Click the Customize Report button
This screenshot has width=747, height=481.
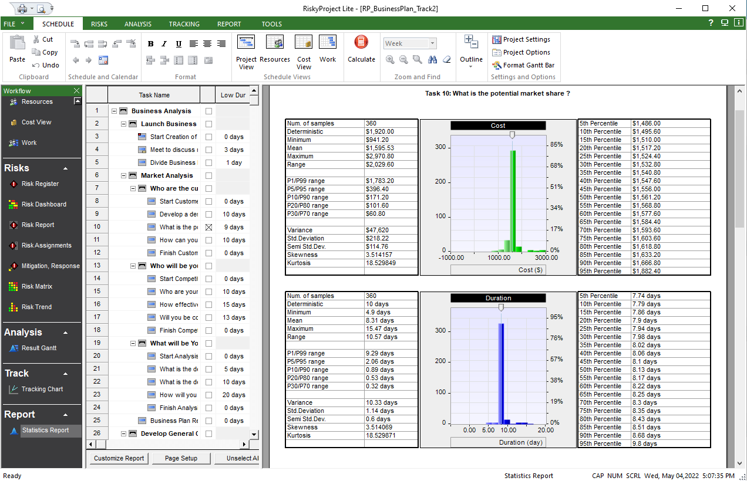pyautogui.click(x=119, y=458)
